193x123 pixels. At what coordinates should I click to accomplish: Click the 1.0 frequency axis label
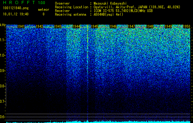click(x=3, y=55)
